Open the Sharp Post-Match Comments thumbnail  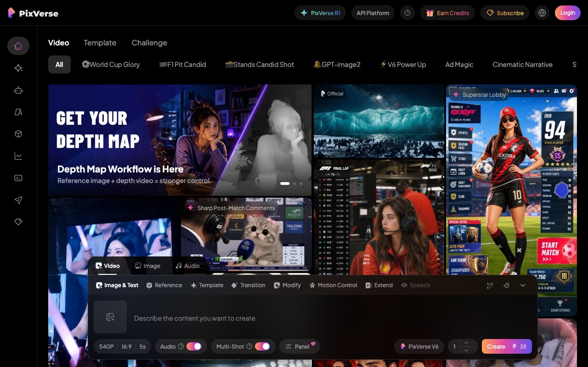(x=246, y=234)
